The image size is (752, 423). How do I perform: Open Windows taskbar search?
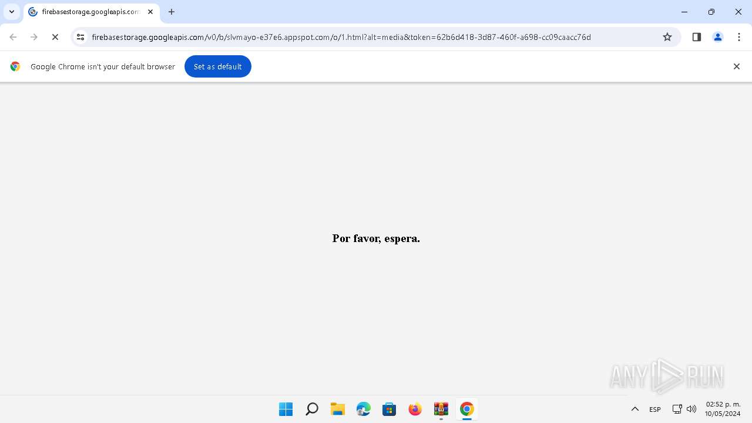click(x=312, y=409)
